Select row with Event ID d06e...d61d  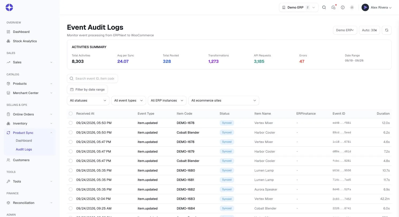[71, 151]
